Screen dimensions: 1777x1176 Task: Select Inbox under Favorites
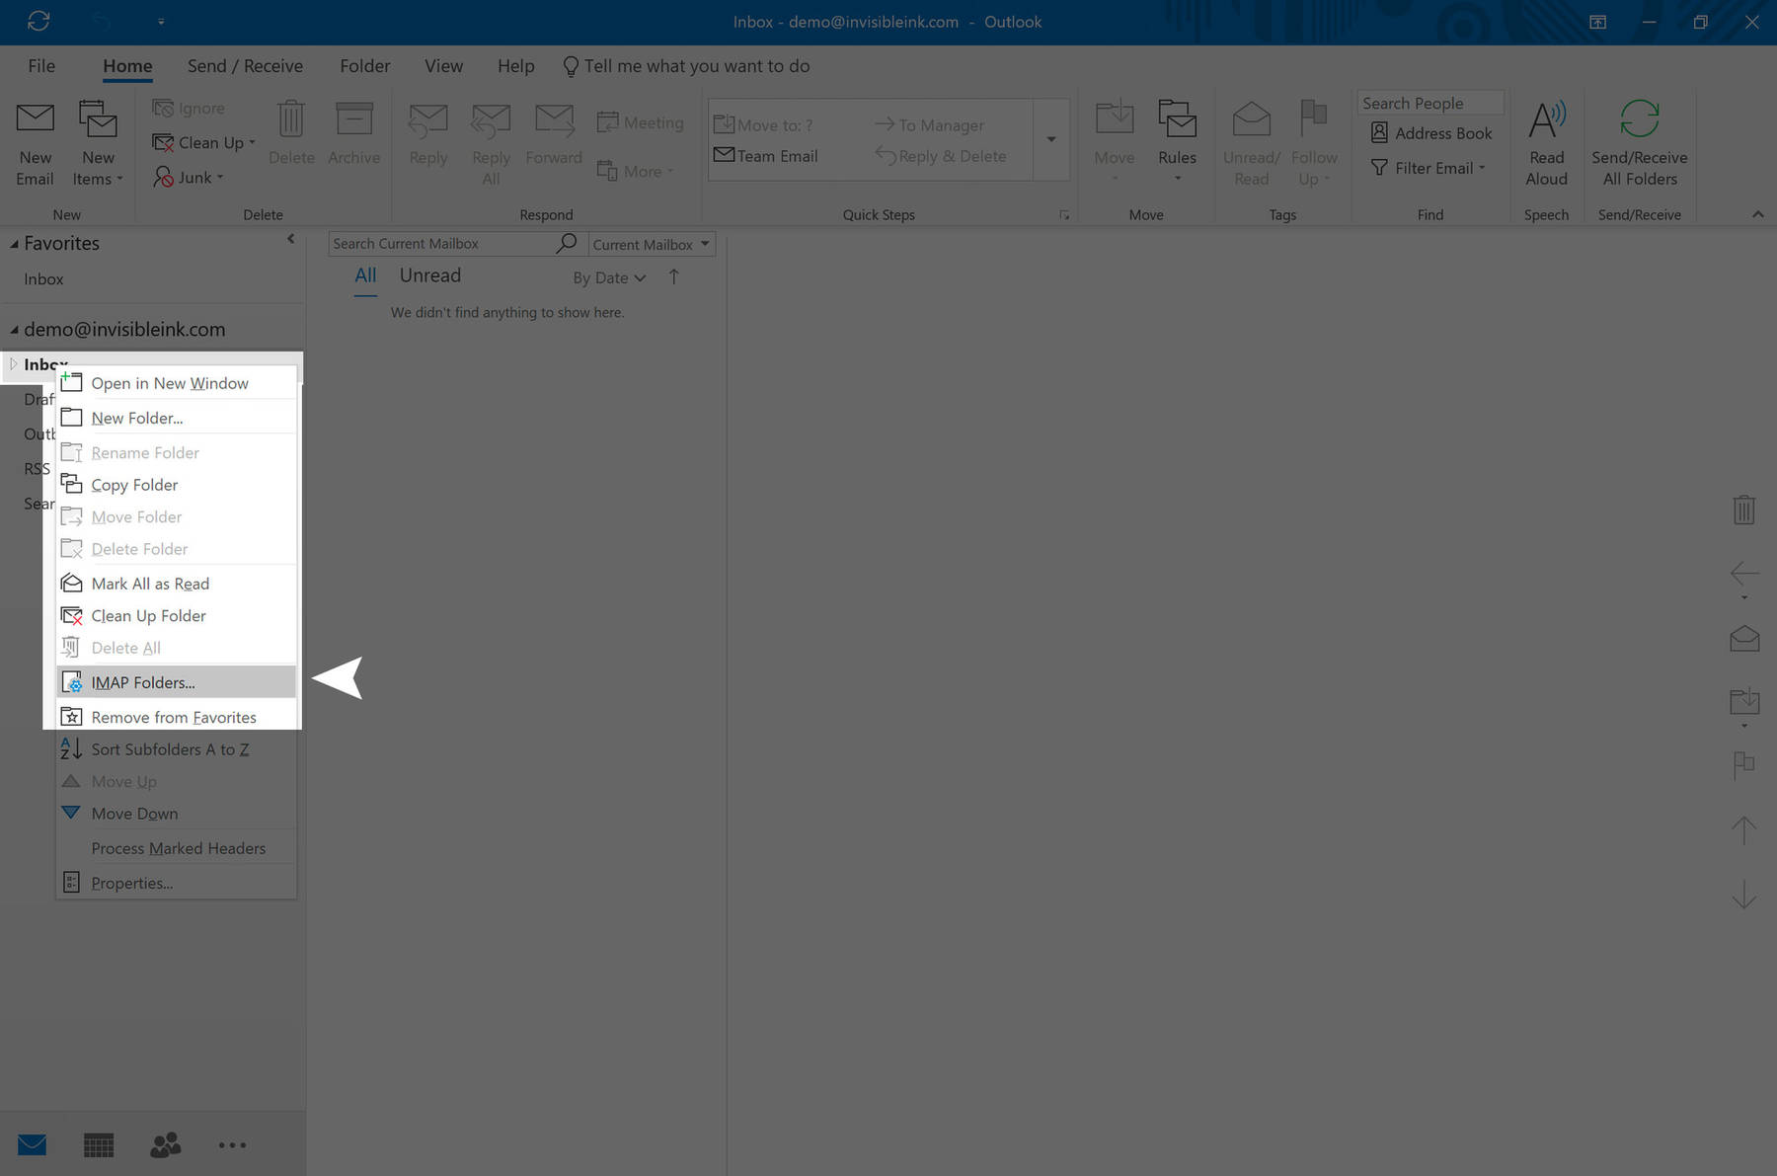(43, 279)
